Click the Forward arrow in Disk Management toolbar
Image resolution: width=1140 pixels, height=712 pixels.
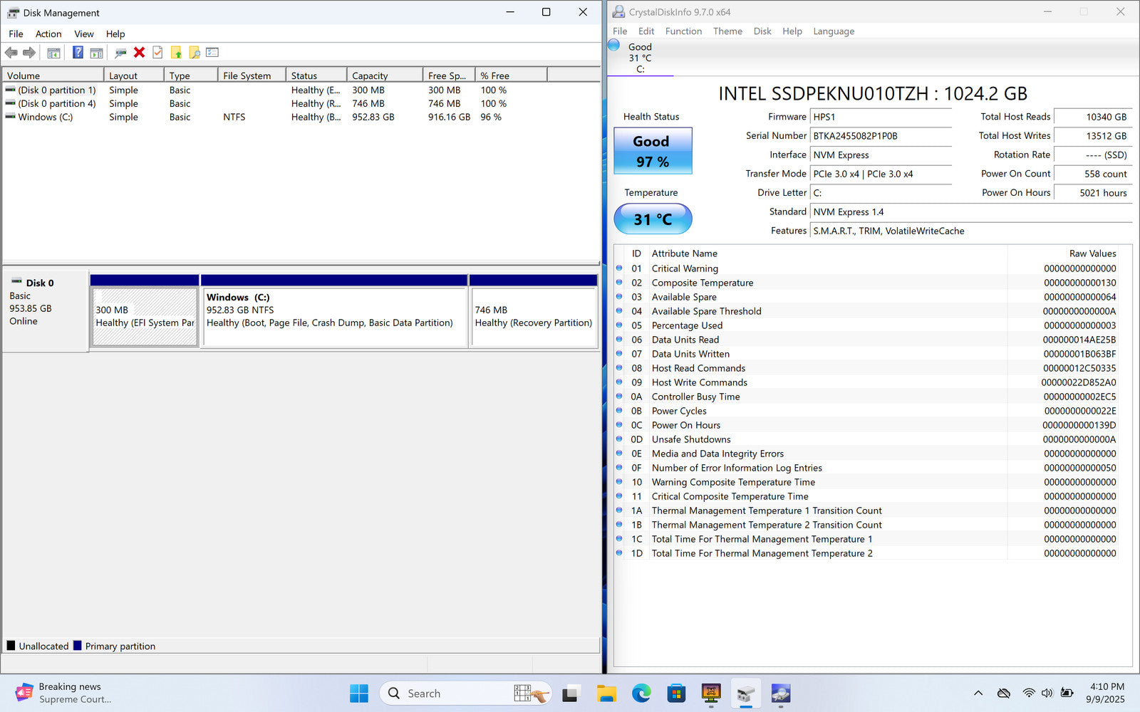click(29, 53)
